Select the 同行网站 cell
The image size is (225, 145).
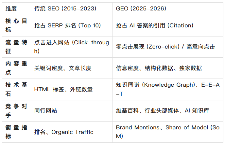click(x=46, y=110)
